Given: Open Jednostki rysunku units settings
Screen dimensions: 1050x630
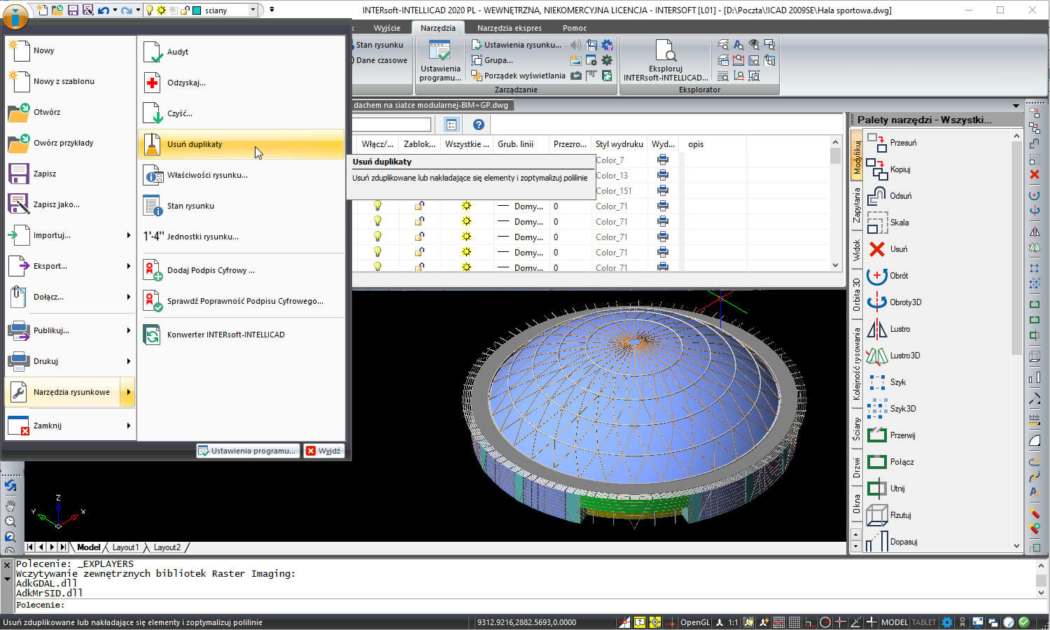Looking at the screenshot, I should click(x=241, y=237).
